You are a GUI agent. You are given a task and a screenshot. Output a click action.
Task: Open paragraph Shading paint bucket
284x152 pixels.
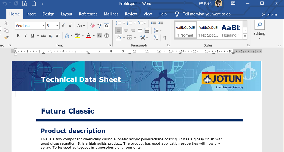pyautogui.click(x=119, y=38)
